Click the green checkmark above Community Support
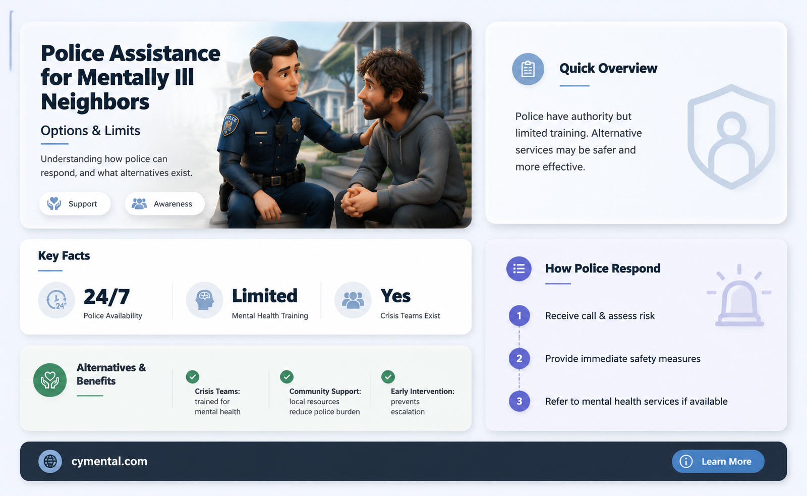Image resolution: width=807 pixels, height=496 pixels. (286, 376)
